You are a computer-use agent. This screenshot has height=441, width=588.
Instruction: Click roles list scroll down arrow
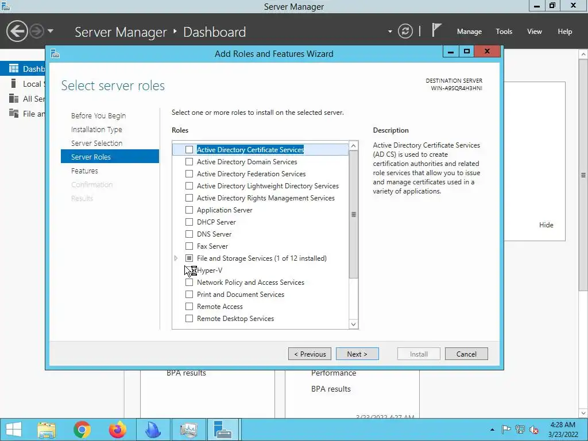click(x=353, y=324)
